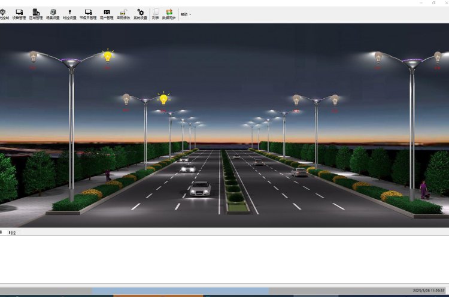Run 数据同步 data sync
The width and height of the screenshot is (449, 297).
pos(169,14)
